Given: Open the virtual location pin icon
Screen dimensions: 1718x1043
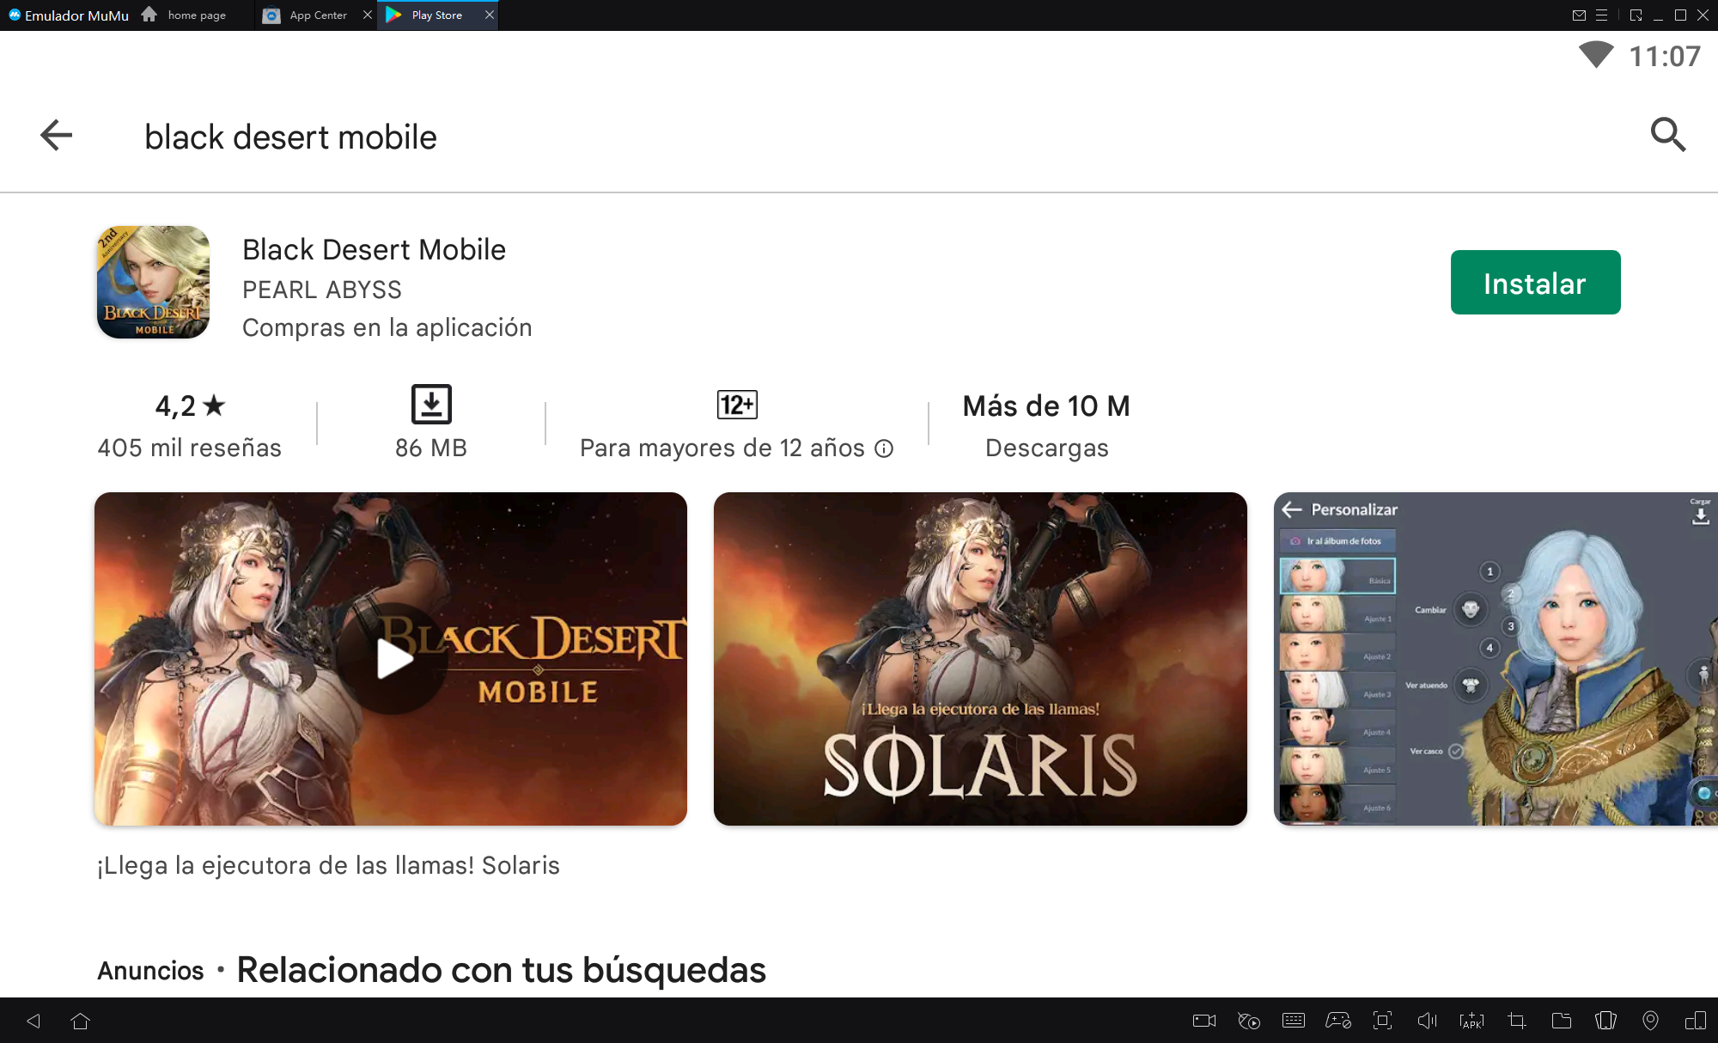Looking at the screenshot, I should click(x=1650, y=1021).
